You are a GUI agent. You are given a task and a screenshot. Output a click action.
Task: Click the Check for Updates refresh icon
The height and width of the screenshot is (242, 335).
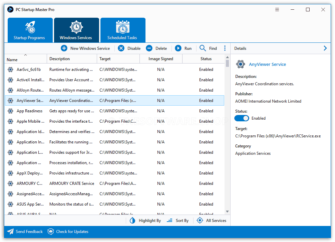pyautogui.click(x=51, y=232)
